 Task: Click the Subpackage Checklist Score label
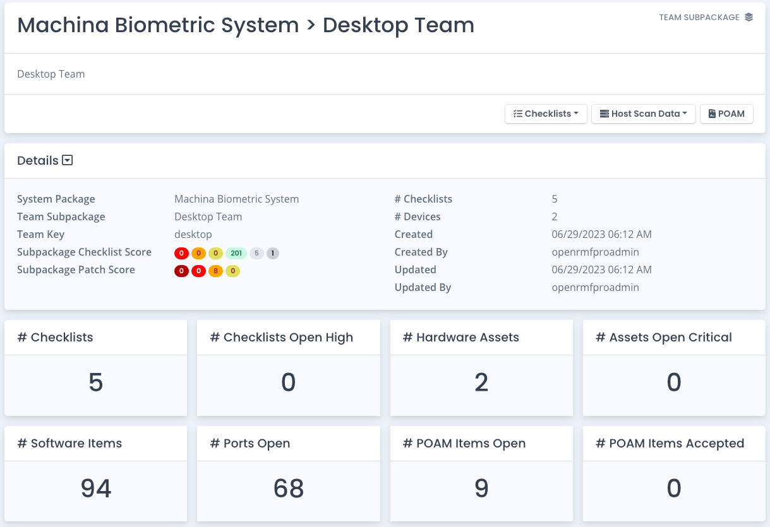click(x=84, y=252)
